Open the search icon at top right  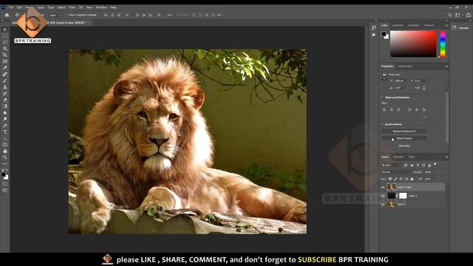[x=450, y=15]
